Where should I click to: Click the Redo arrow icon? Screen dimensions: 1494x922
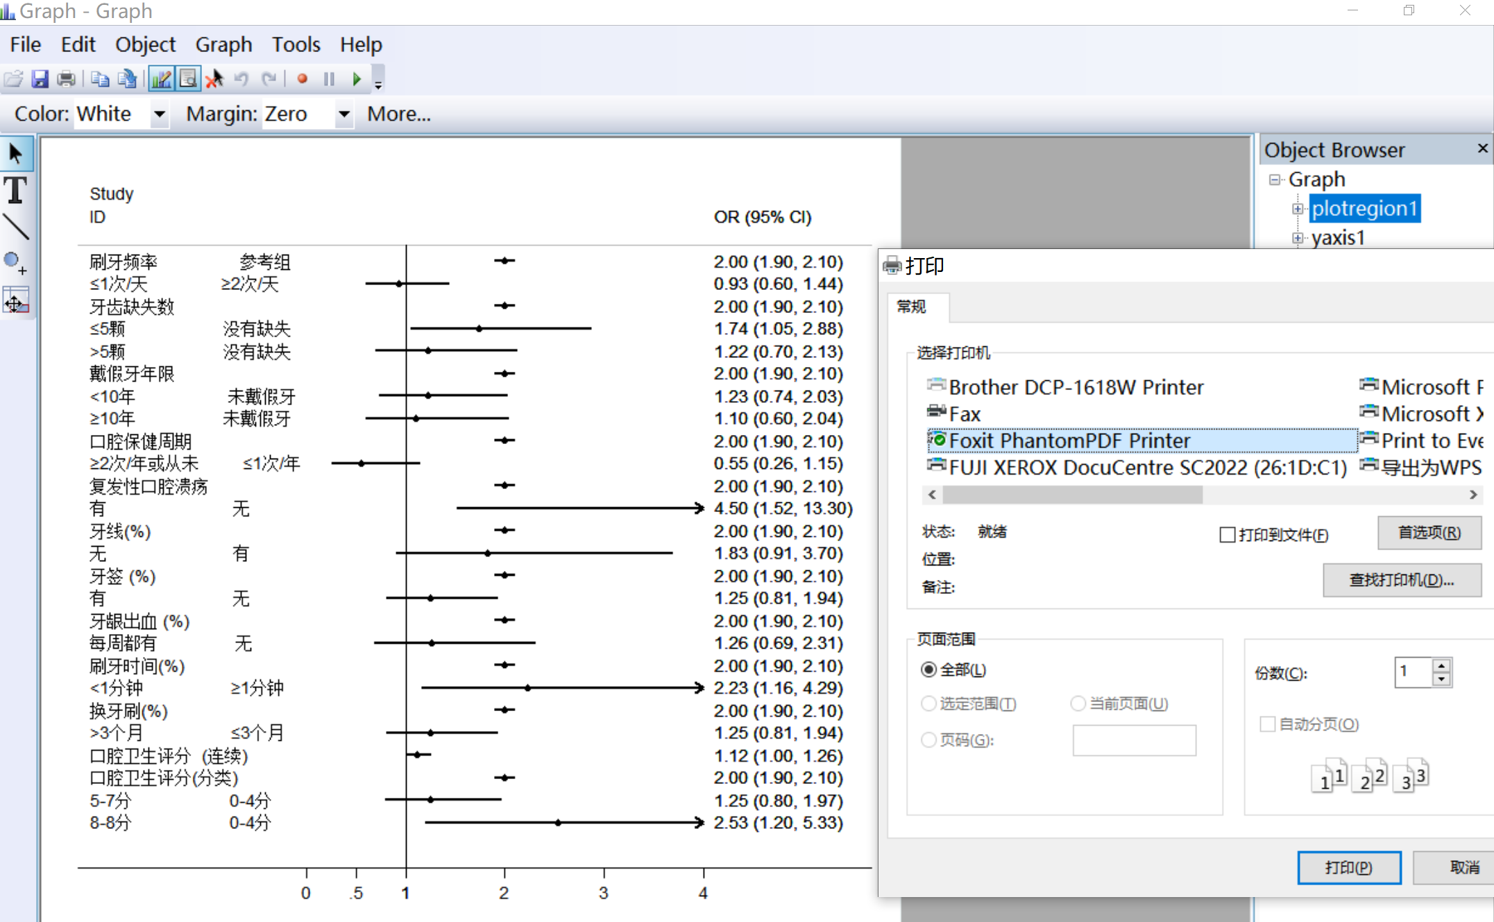click(269, 79)
